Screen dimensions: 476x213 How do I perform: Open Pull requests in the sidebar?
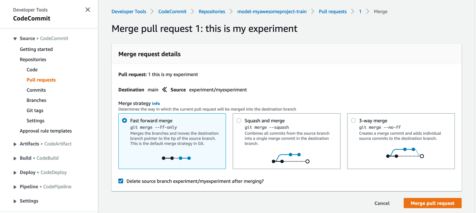coord(41,80)
